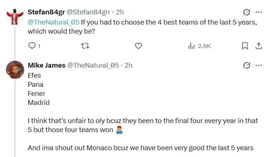Reply to Stefan84gr's tweet via comment icon
Image resolution: width=274 pixels, height=157 pixels.
(32, 46)
